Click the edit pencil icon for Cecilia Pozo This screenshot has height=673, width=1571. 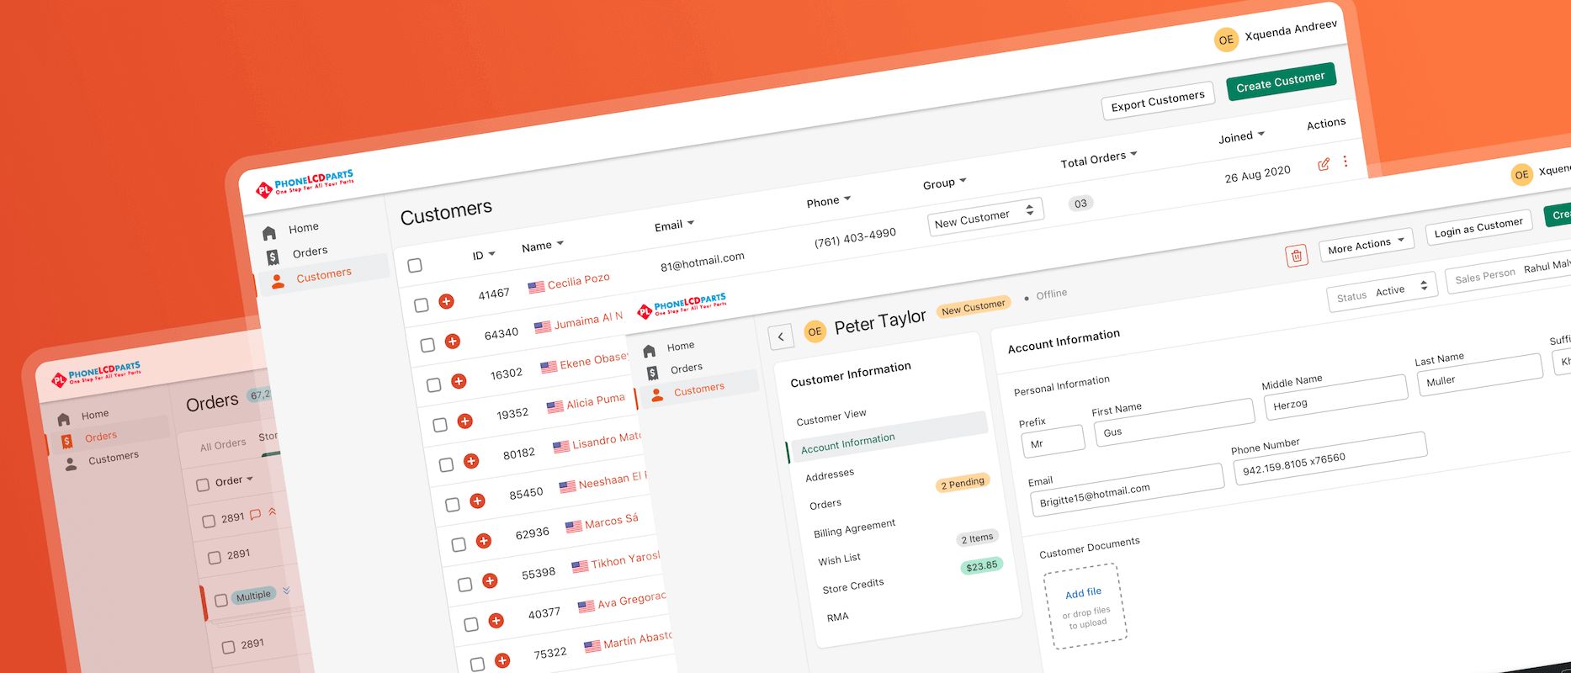click(1324, 164)
